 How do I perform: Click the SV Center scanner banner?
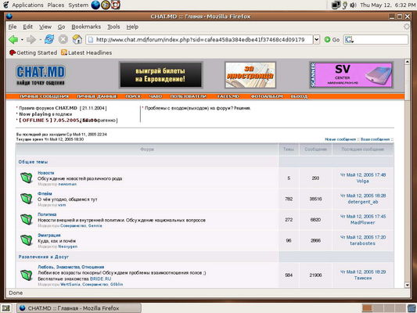351,75
